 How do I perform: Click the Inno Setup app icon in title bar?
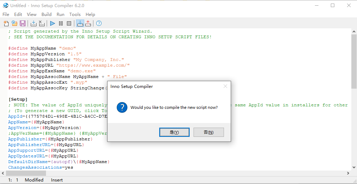coord(5,5)
